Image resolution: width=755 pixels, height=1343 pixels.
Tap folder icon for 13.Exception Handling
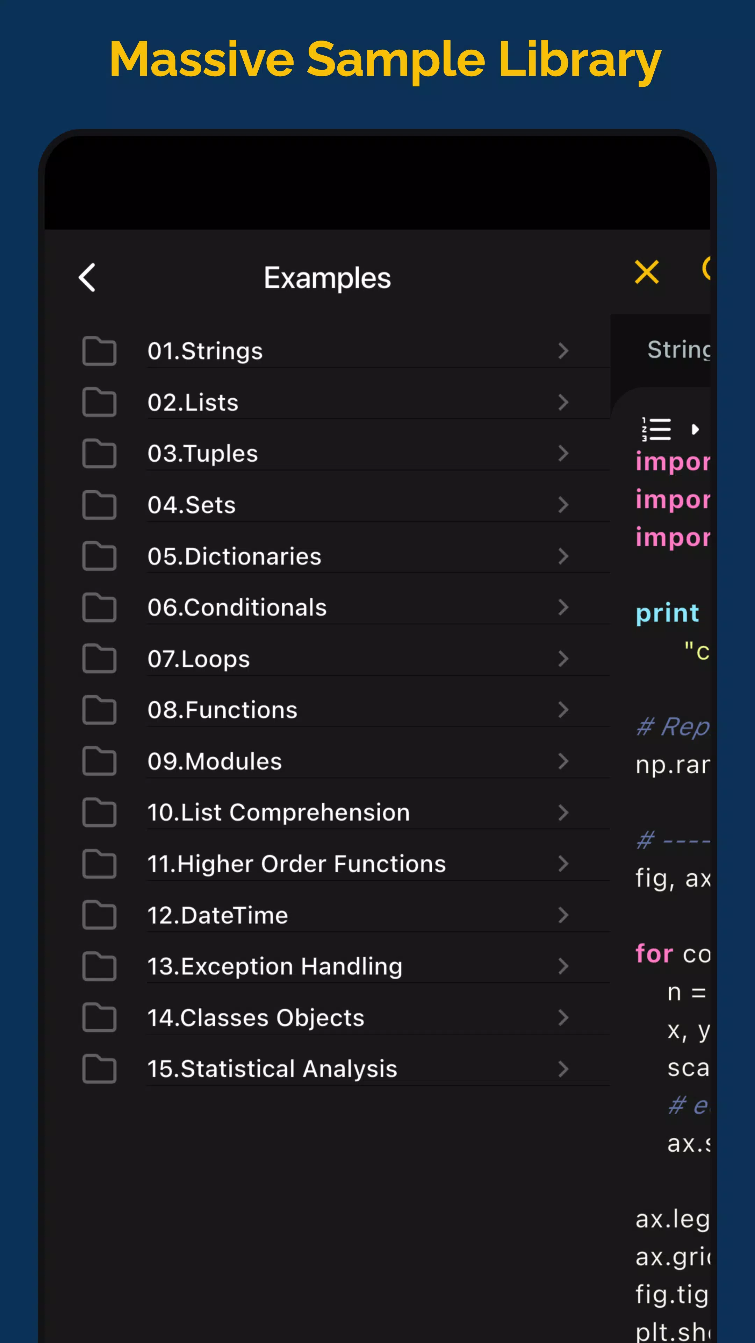click(99, 966)
